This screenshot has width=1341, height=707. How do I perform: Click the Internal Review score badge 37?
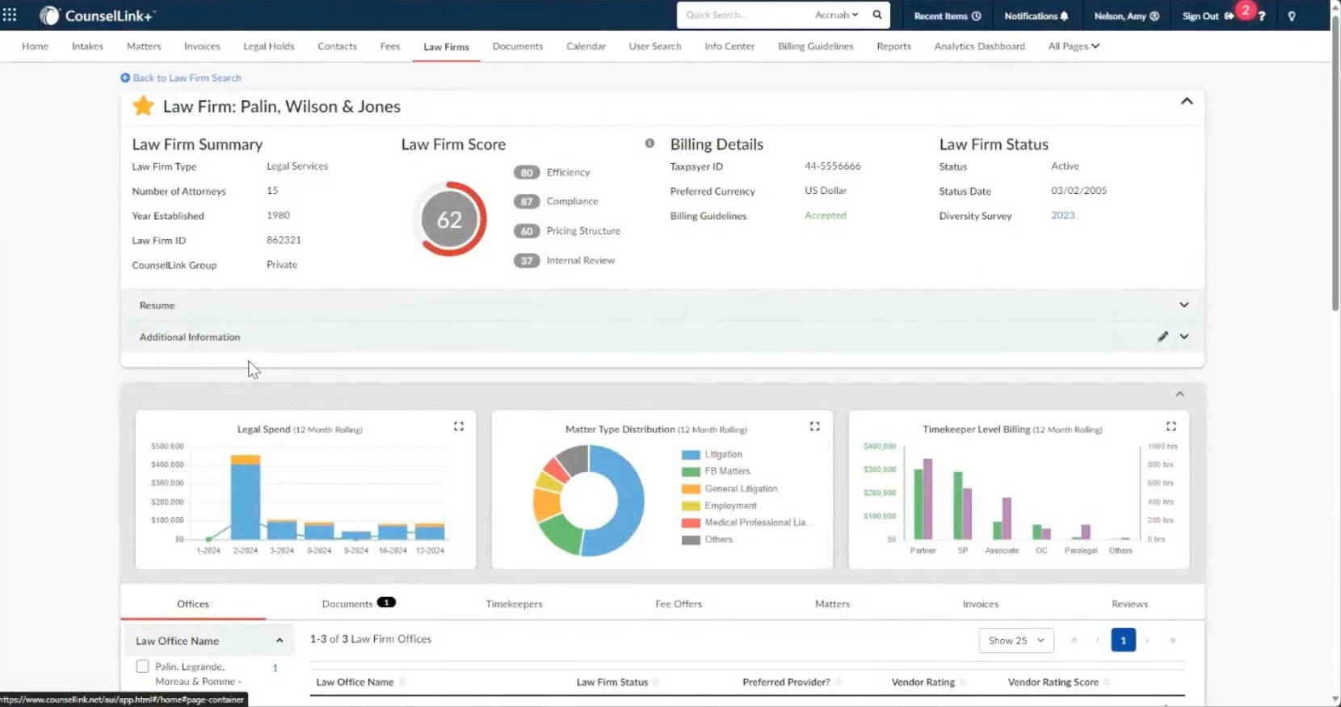(x=527, y=260)
